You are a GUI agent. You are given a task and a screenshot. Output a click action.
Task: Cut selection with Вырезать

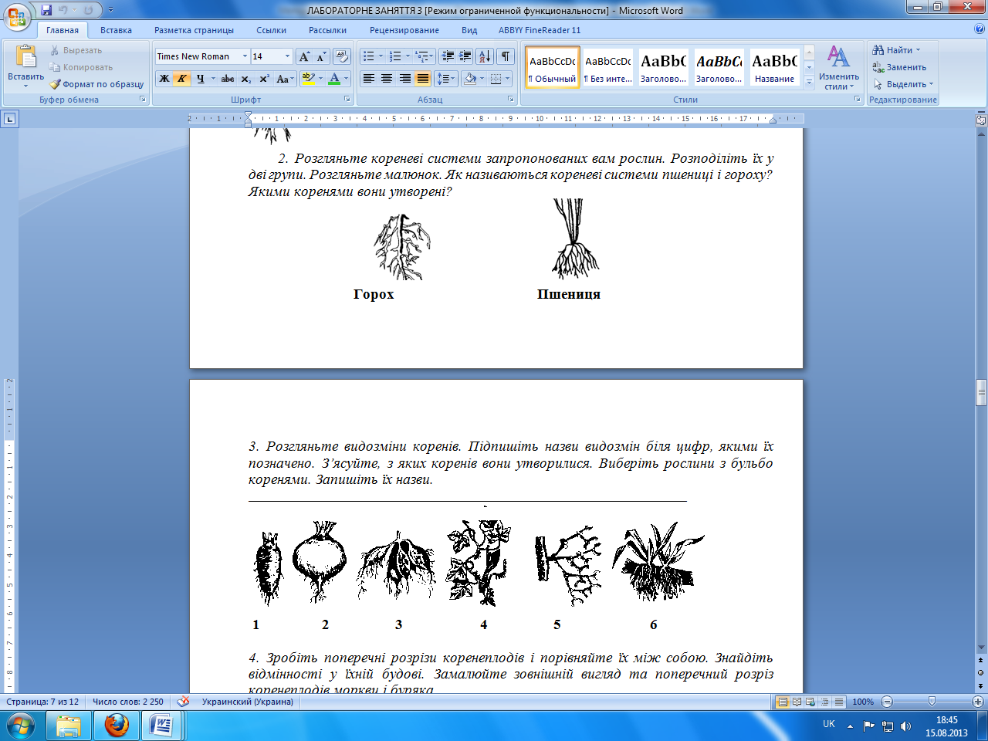click(x=76, y=50)
